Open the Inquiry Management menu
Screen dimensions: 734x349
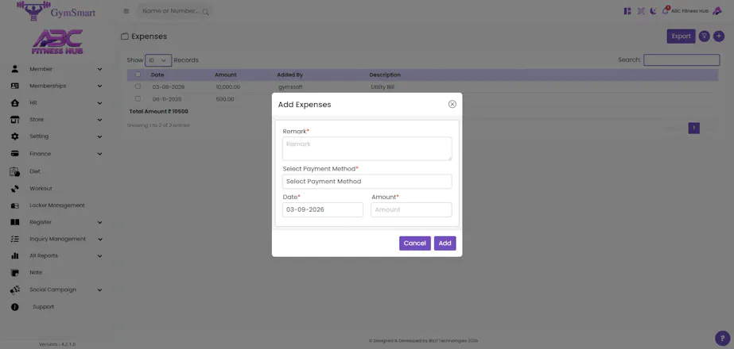click(57, 239)
